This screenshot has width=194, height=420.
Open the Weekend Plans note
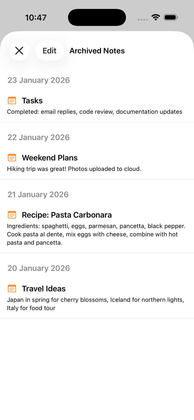50,157
